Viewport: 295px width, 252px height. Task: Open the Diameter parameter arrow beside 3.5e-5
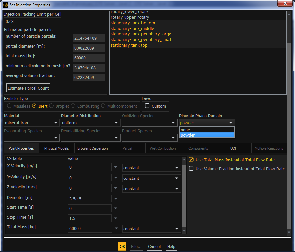[x=116, y=198]
